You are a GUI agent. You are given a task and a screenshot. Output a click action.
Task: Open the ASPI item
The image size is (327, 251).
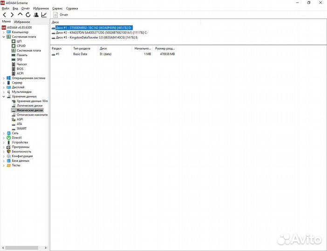[20, 119]
